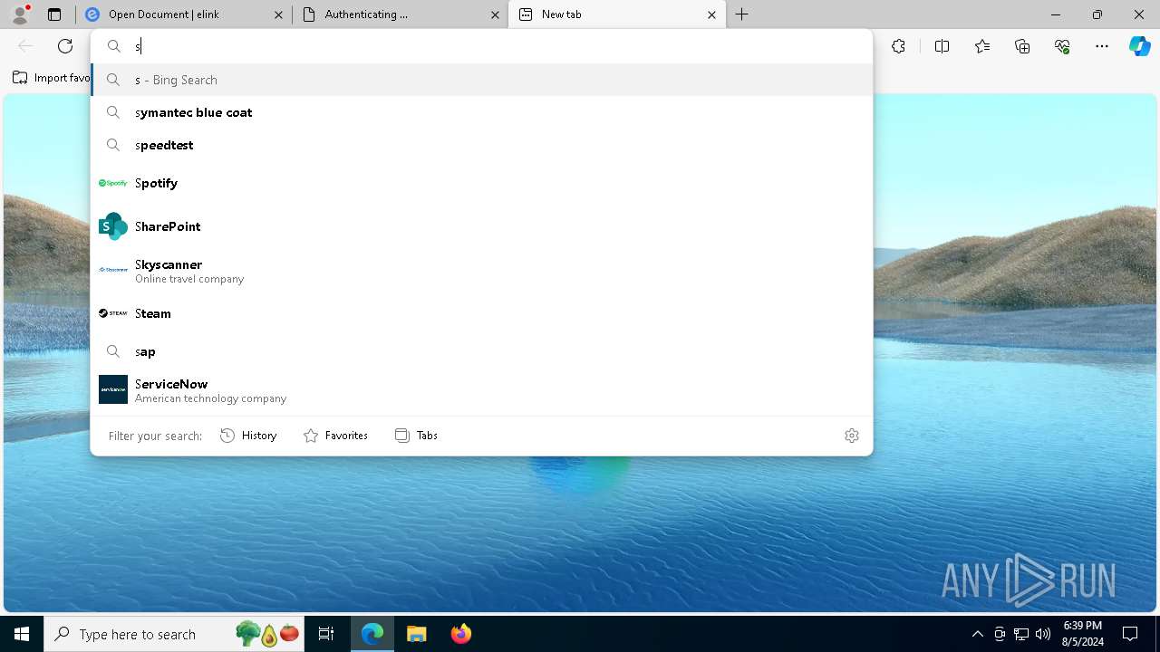Filter search by Tabs
The width and height of the screenshot is (1160, 652).
pyautogui.click(x=416, y=436)
